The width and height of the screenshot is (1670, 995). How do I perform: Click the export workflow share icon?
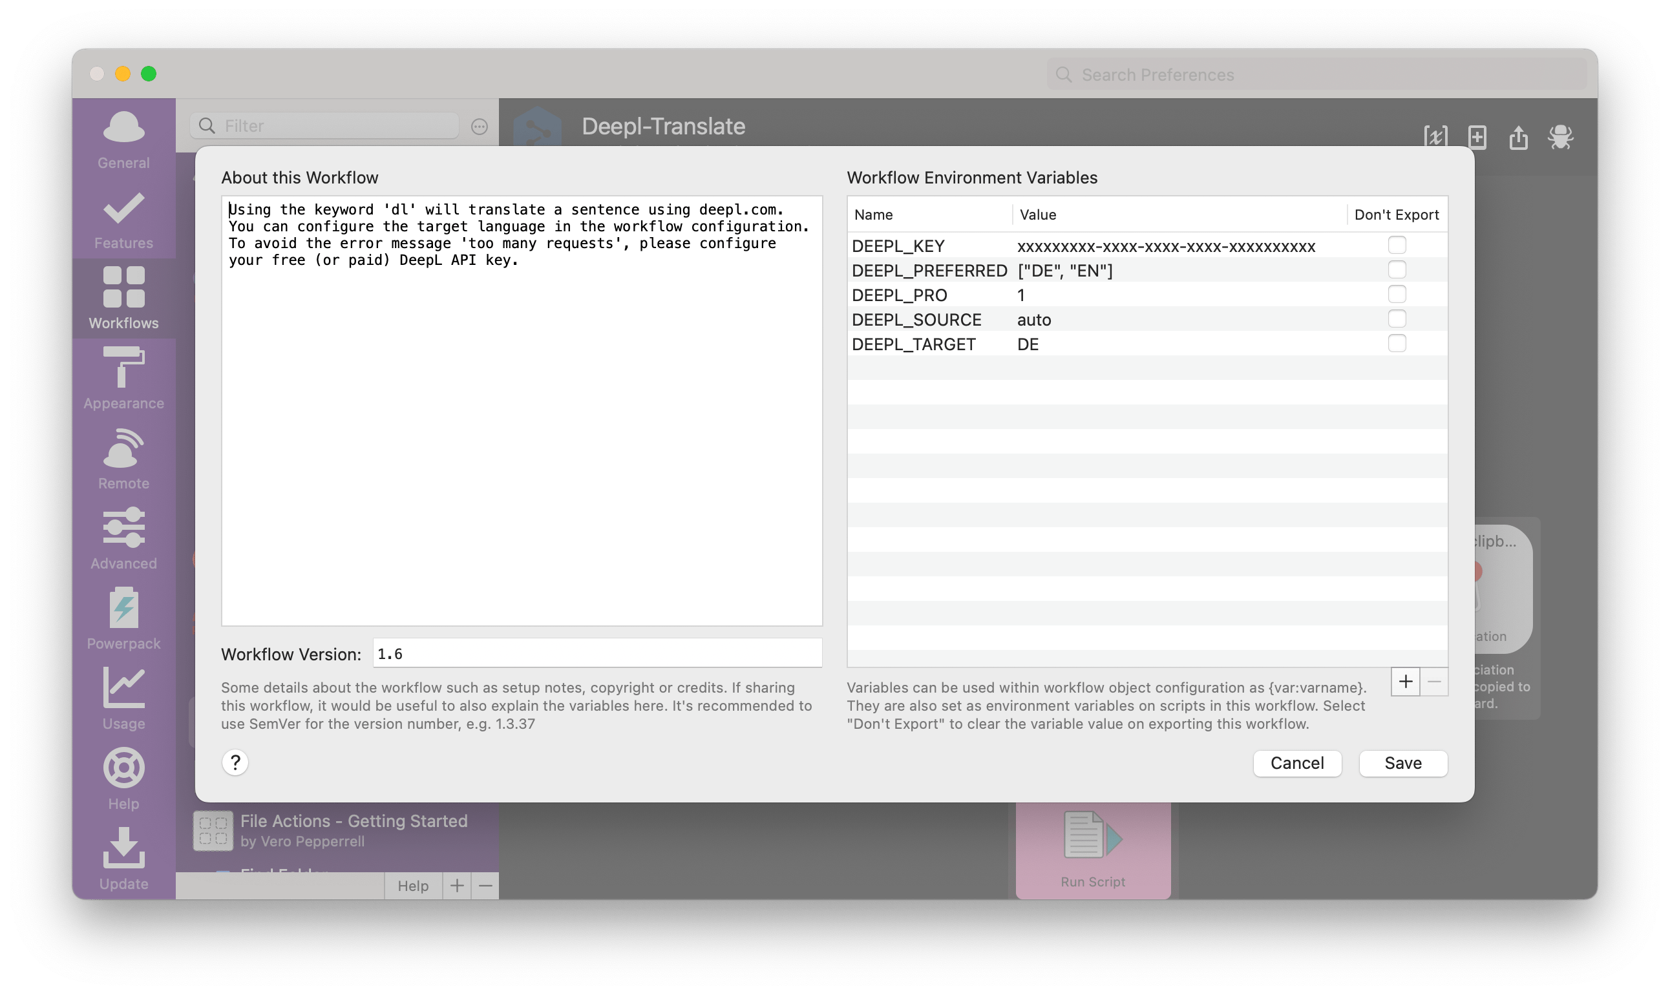[1518, 138]
